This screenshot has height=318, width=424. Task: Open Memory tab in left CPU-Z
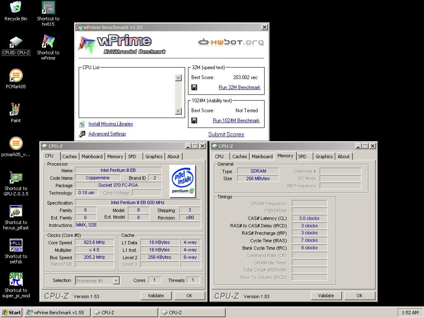coord(115,157)
